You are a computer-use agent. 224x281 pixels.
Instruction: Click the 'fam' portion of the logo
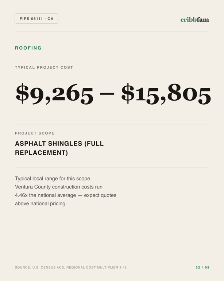(203, 19)
